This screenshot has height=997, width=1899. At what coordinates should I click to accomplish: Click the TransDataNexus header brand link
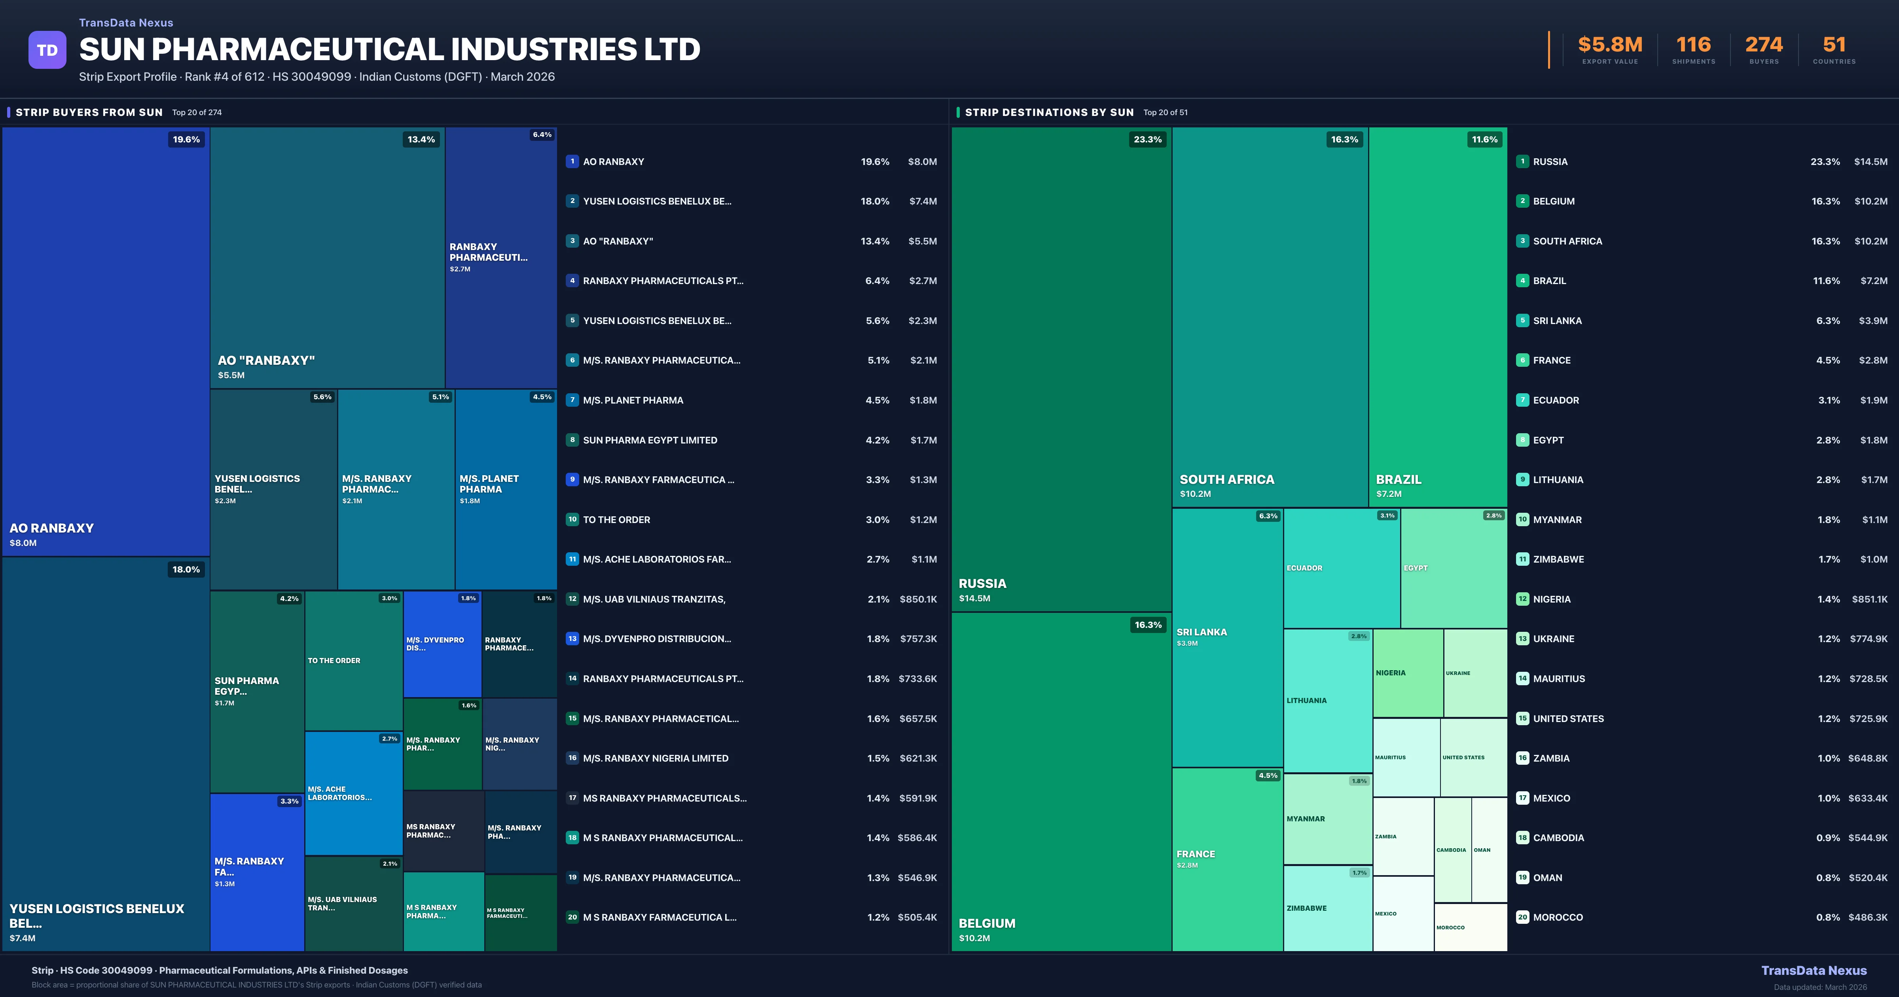coord(126,23)
